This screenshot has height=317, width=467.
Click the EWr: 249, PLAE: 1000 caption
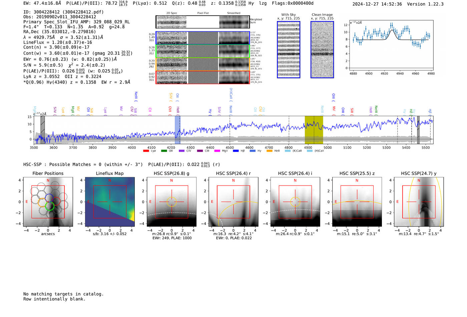click(172, 238)
